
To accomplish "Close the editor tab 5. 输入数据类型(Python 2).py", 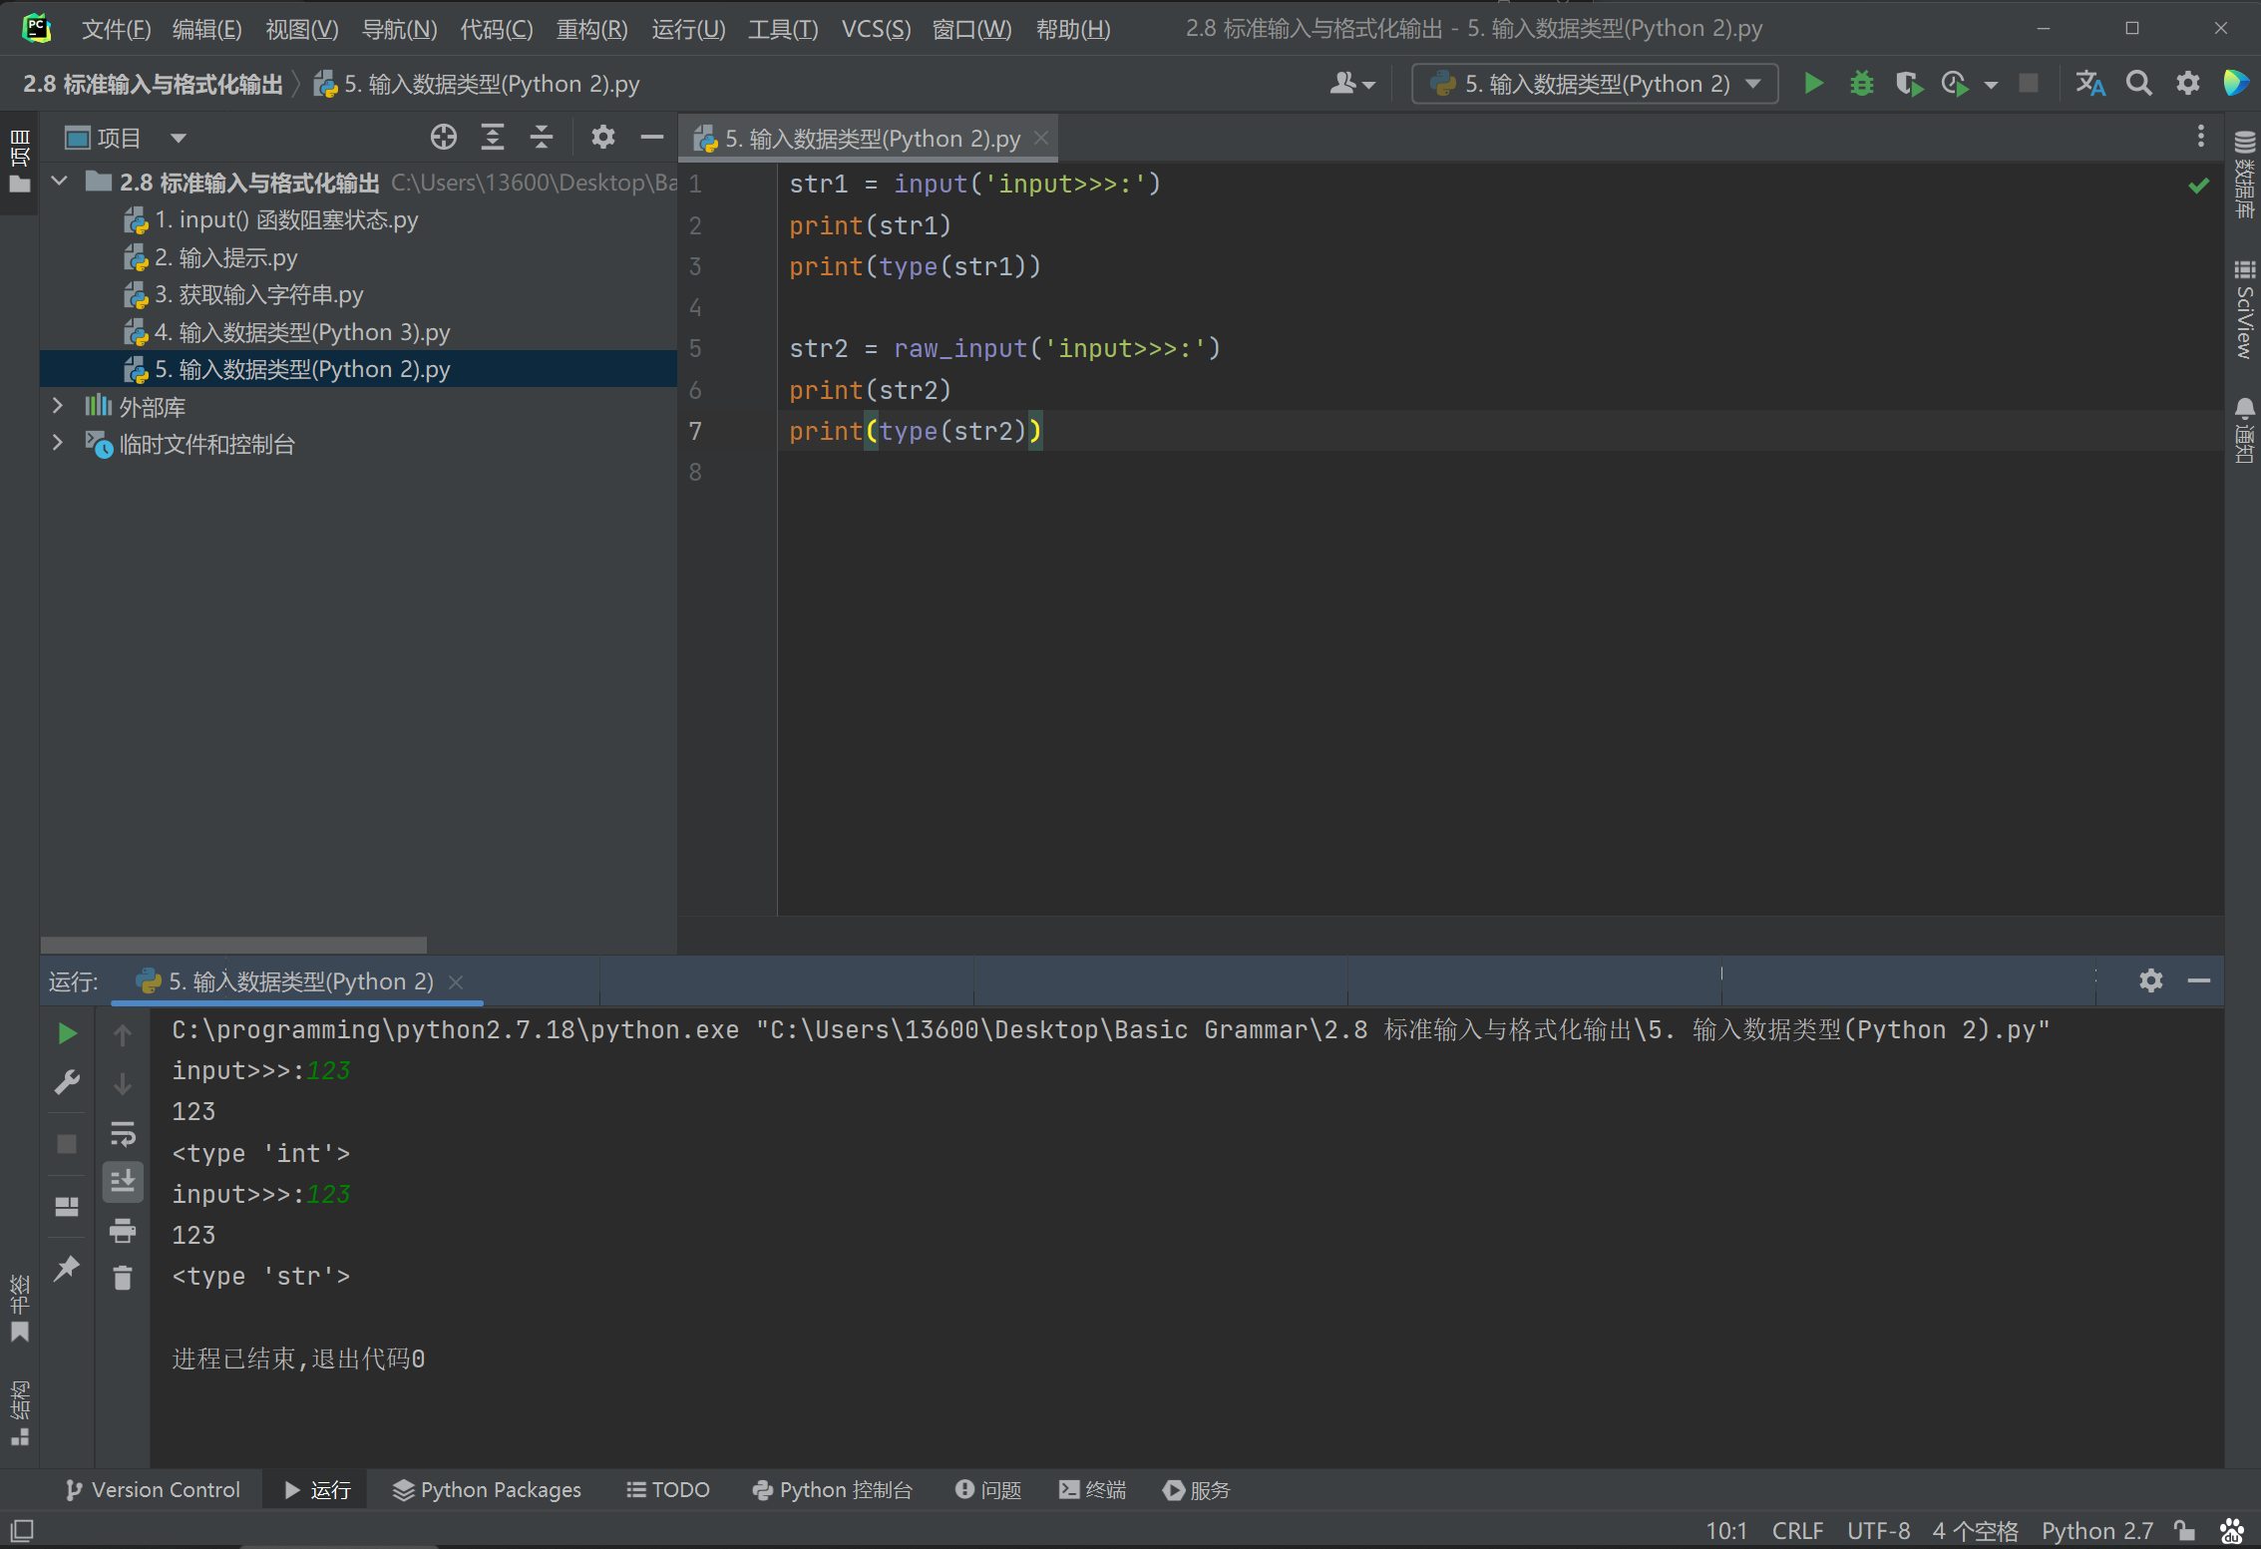I will (1040, 138).
